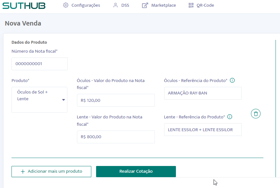Show info for Óculos Referência do Produto
Viewport: 280px width, 188px height.
pos(232,80)
